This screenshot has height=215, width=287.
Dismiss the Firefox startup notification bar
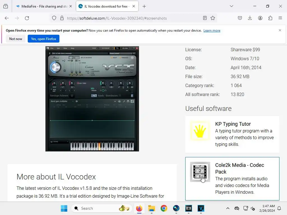pyautogui.click(x=280, y=30)
